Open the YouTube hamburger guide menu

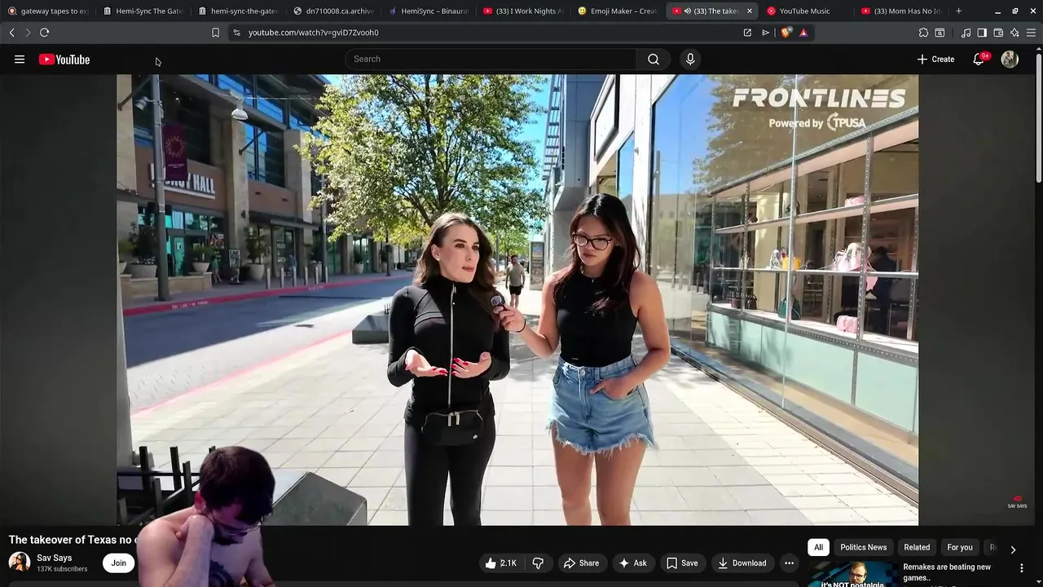[20, 60]
